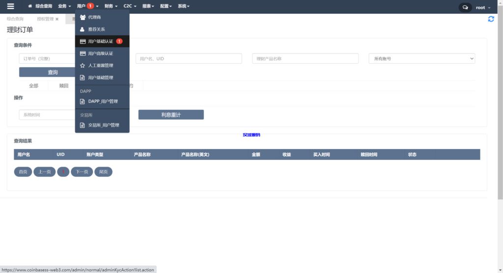
Task: Choose 交易所_用户管理 menu entry
Action: pos(103,125)
